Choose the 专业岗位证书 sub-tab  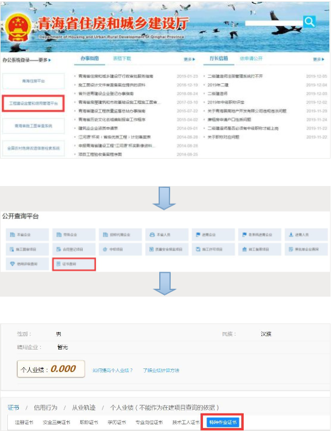point(149,422)
